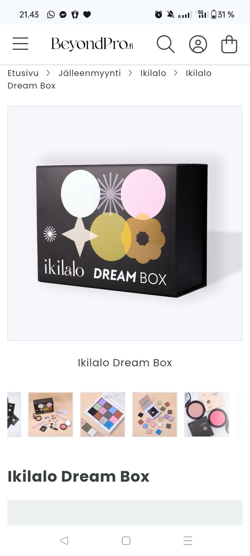Open the hamburger navigation menu
This screenshot has width=250, height=556.
pyautogui.click(x=20, y=44)
